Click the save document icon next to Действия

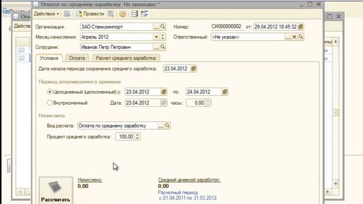(67, 14)
